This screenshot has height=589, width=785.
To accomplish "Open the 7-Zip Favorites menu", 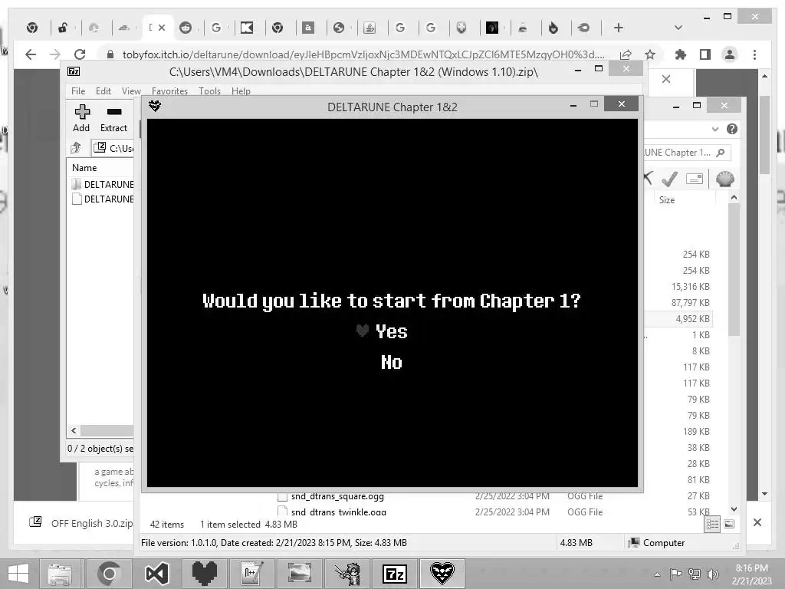I will pos(169,91).
